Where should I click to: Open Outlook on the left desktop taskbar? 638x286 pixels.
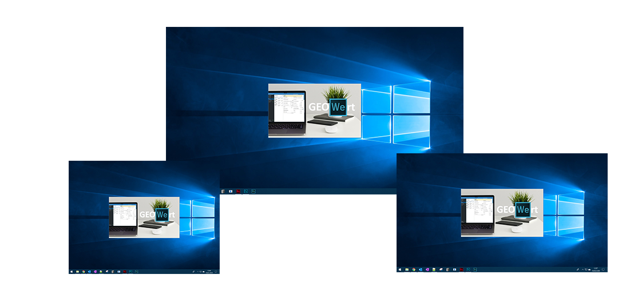(x=89, y=272)
